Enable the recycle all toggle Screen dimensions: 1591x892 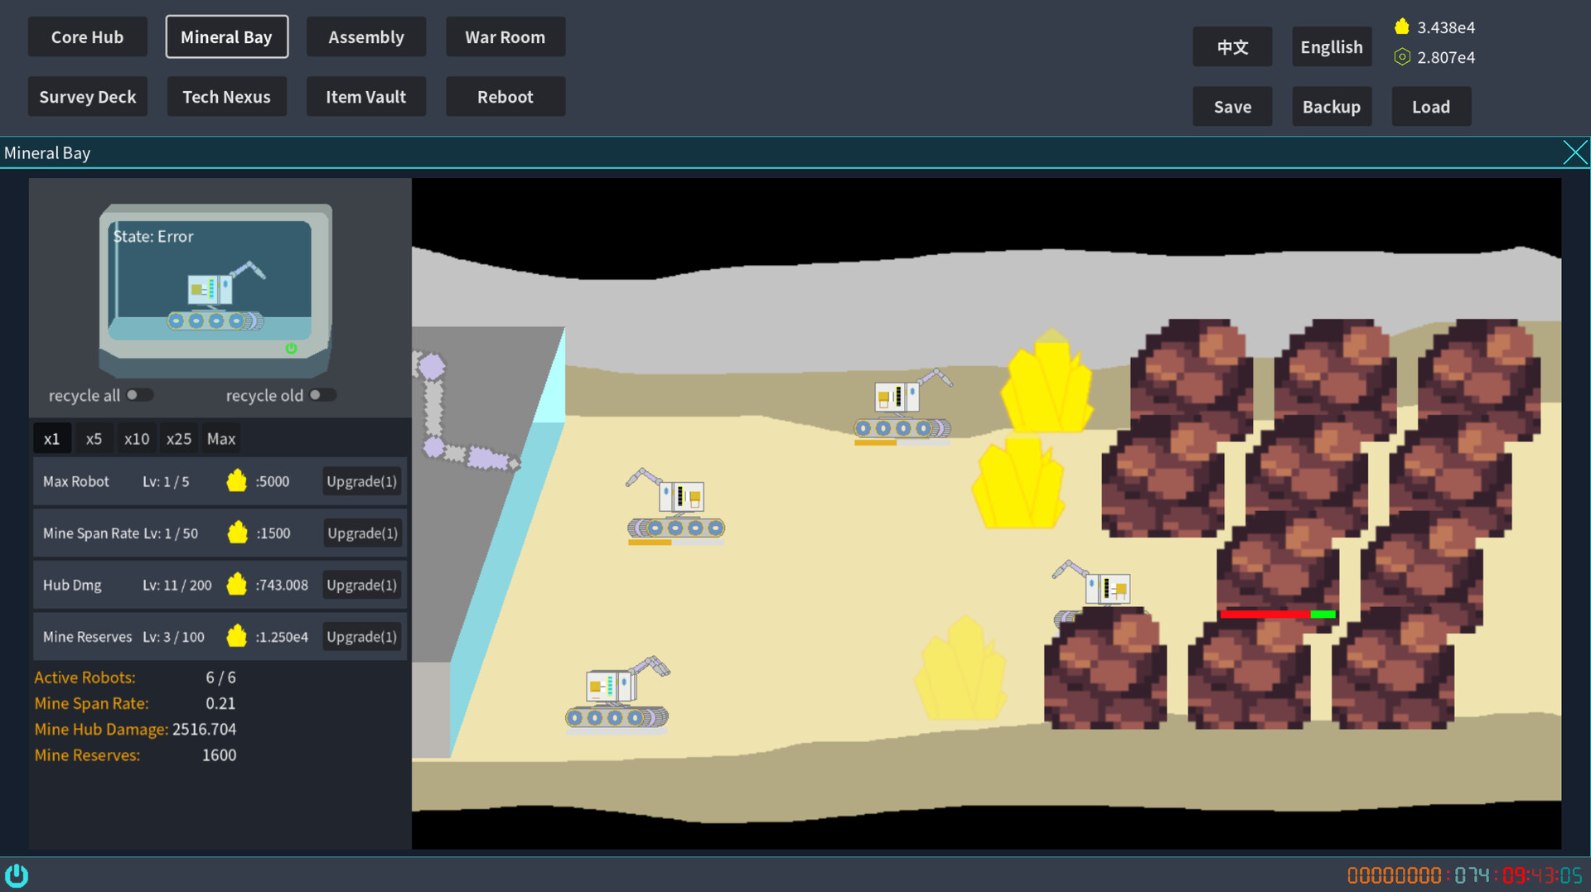click(x=141, y=395)
